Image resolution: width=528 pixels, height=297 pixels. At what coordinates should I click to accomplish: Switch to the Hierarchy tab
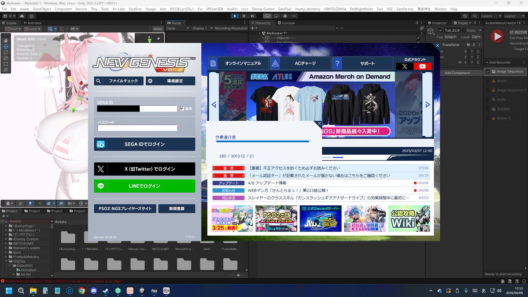[261, 23]
